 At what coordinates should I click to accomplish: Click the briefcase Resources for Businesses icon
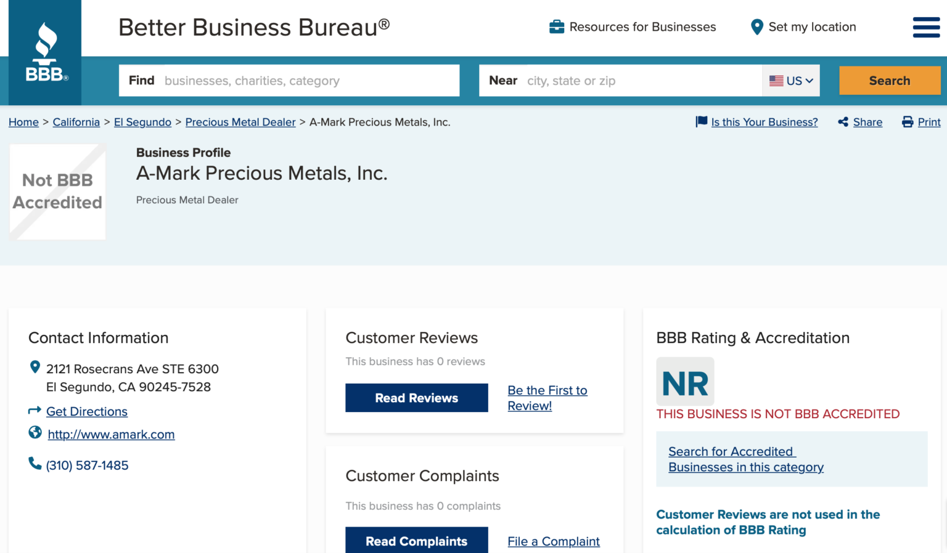(556, 27)
